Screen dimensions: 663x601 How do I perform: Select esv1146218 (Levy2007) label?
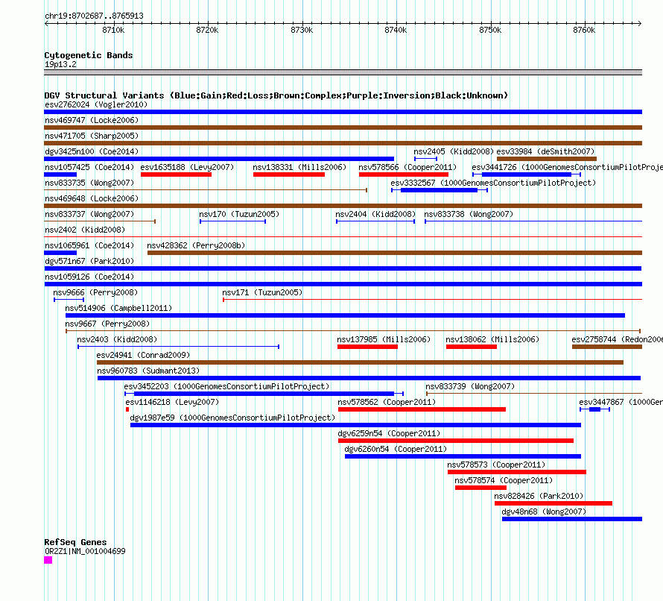click(172, 402)
